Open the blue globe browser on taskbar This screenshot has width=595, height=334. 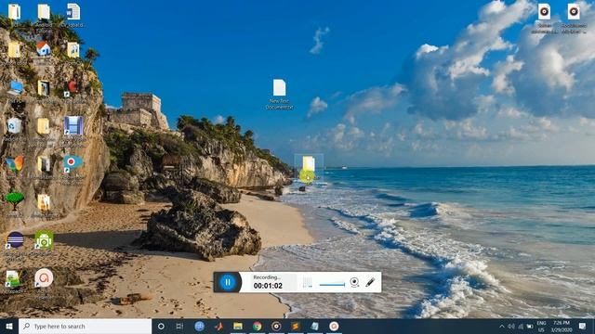[x=200, y=326]
